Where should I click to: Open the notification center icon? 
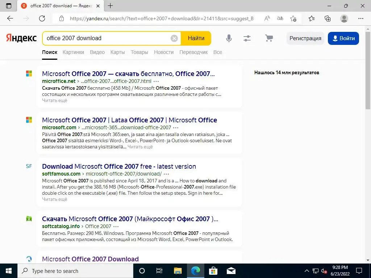pyautogui.click(x=359, y=271)
